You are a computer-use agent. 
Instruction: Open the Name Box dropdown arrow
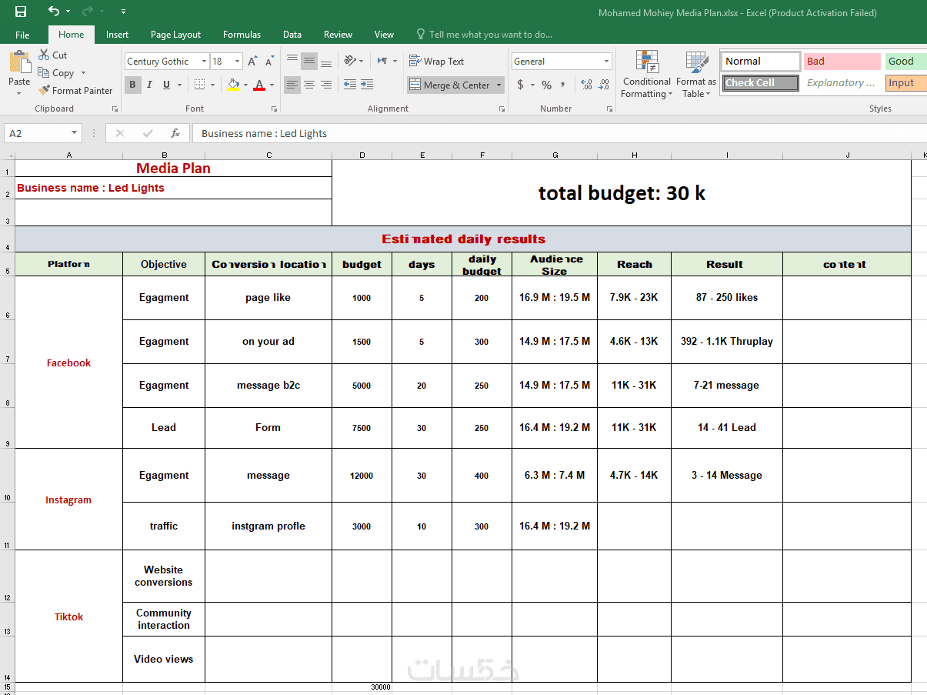pyautogui.click(x=74, y=133)
